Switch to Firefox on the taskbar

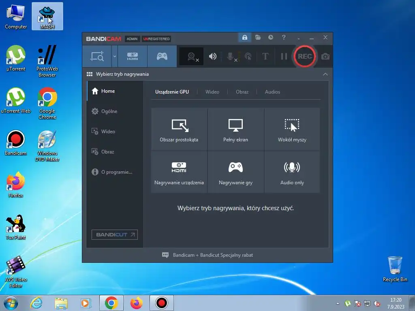click(x=136, y=303)
